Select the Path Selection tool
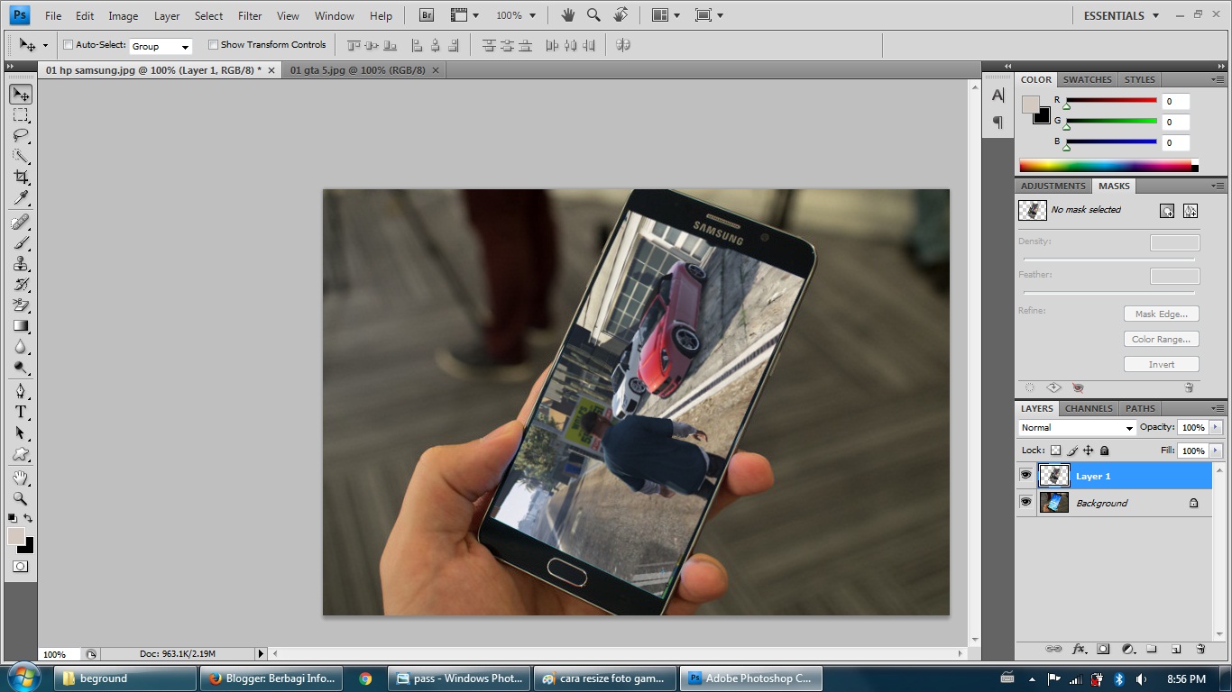 tap(21, 433)
